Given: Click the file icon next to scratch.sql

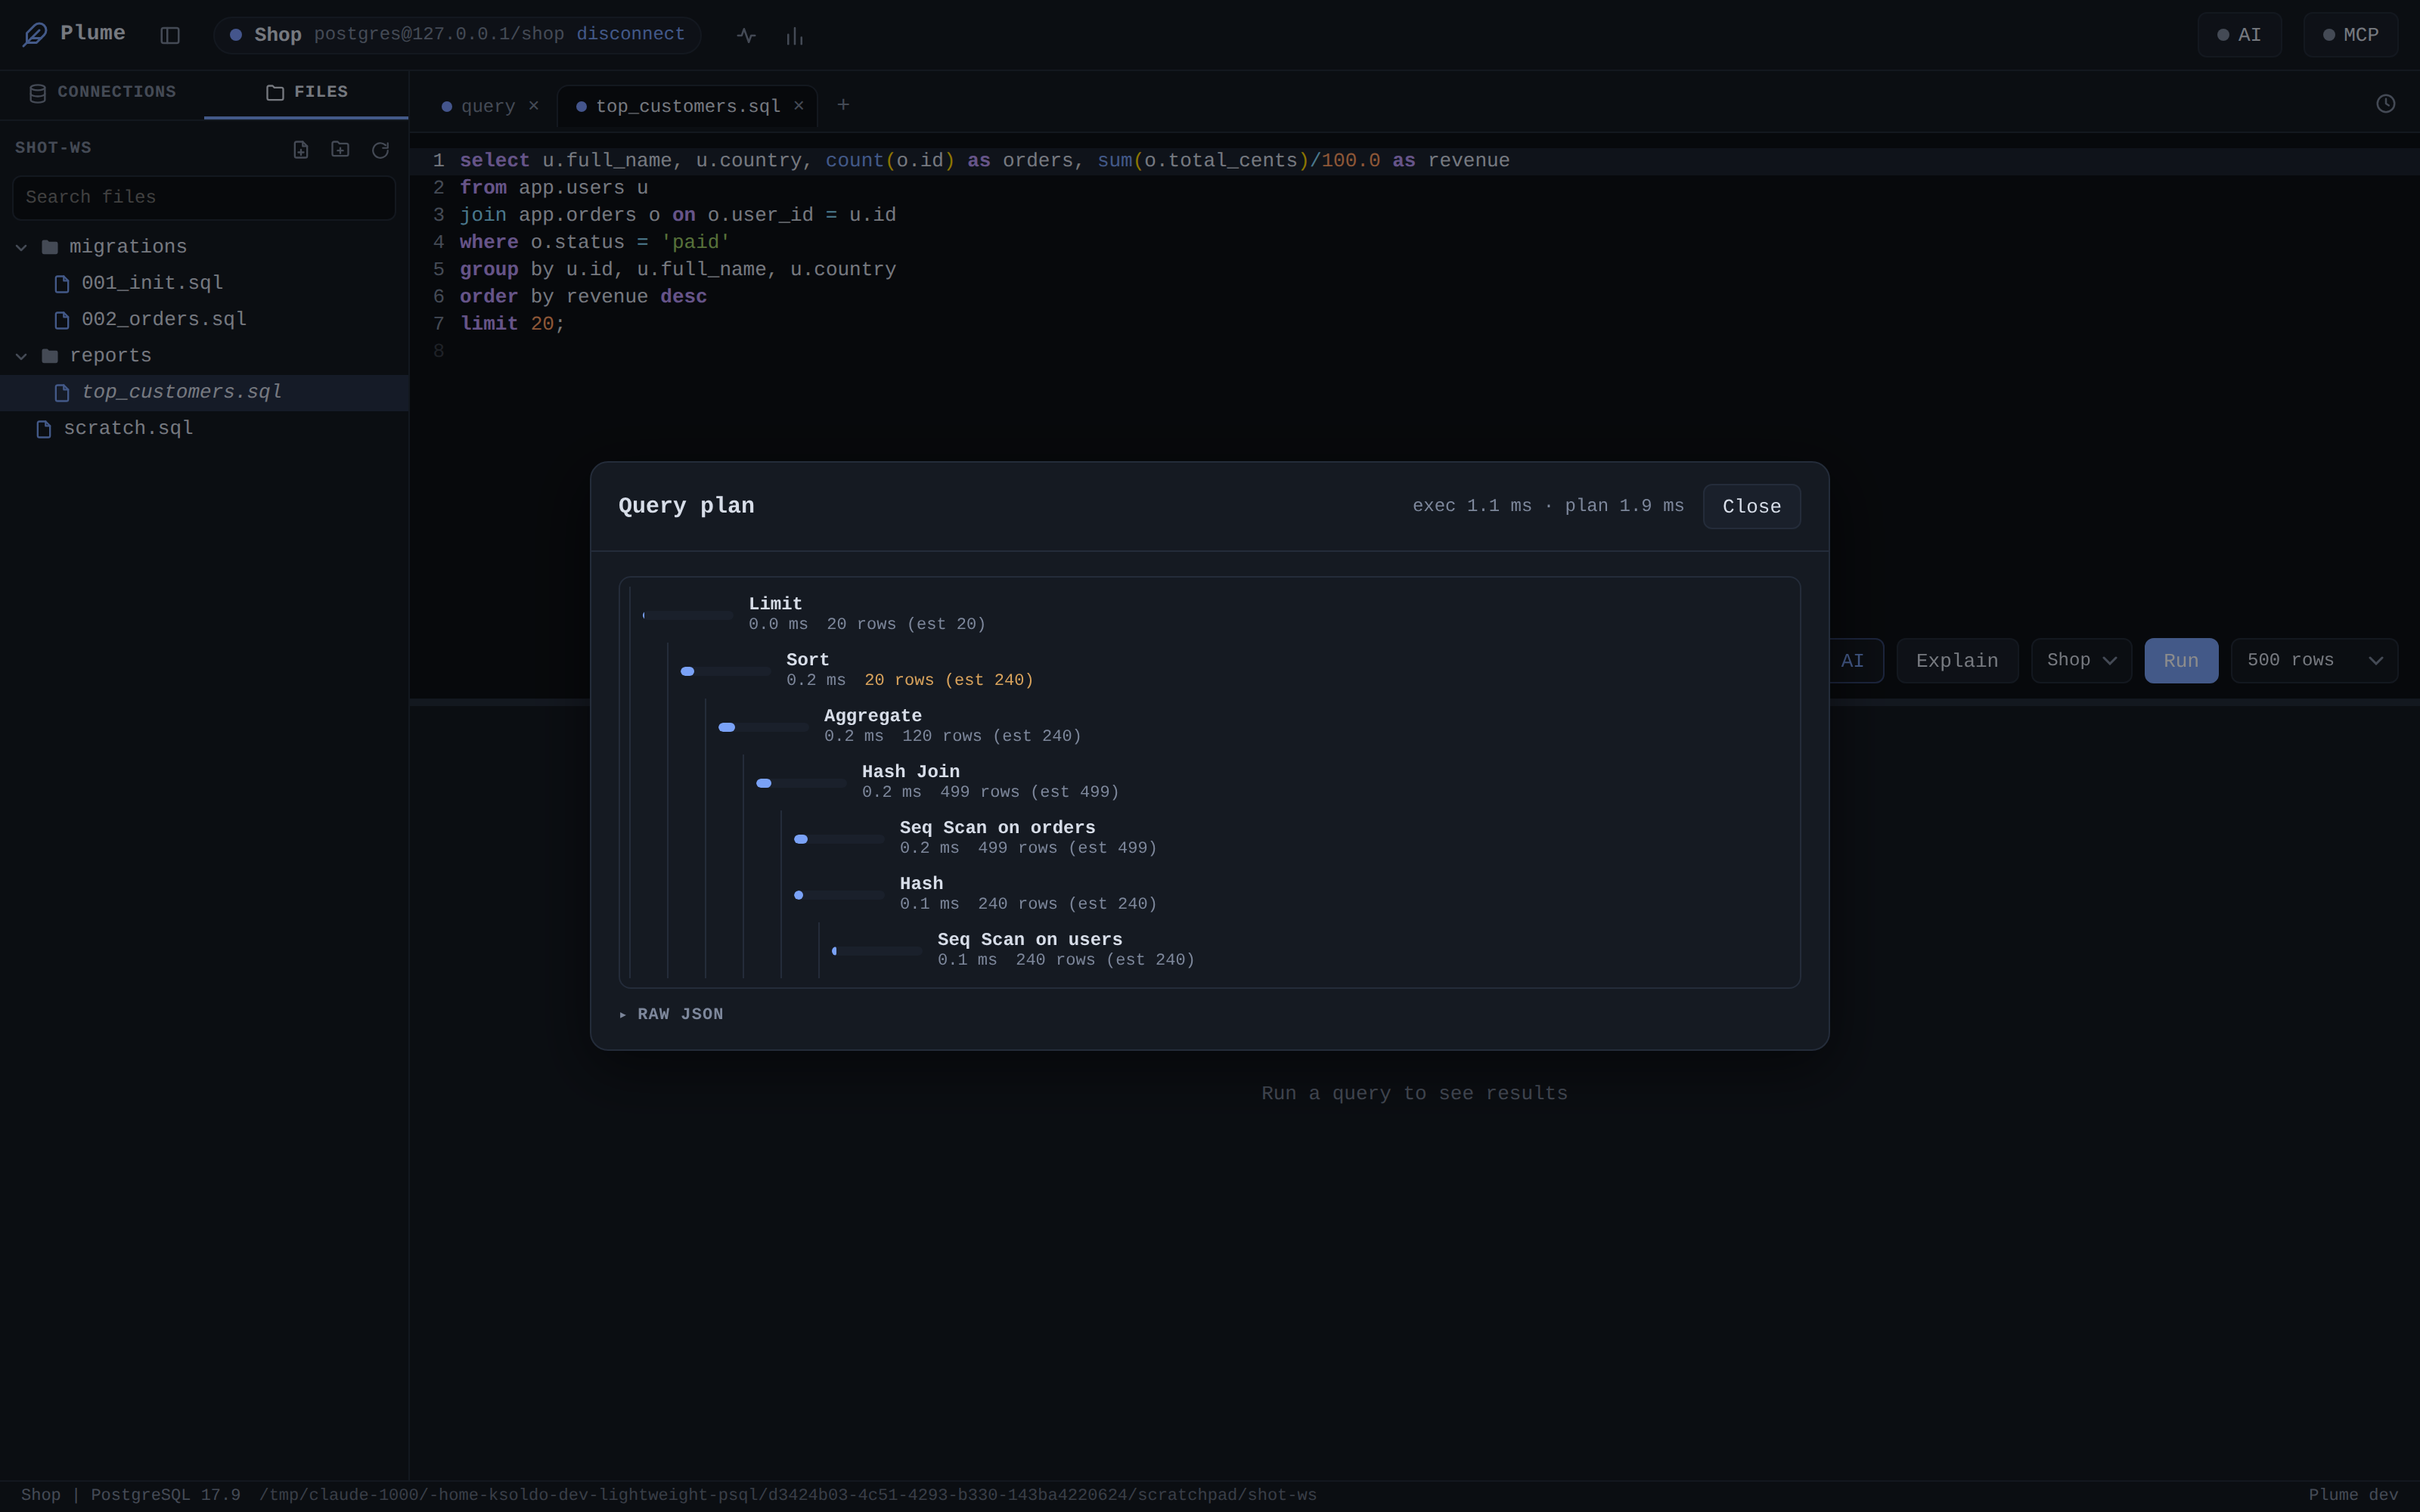Looking at the screenshot, I should pyautogui.click(x=44, y=429).
